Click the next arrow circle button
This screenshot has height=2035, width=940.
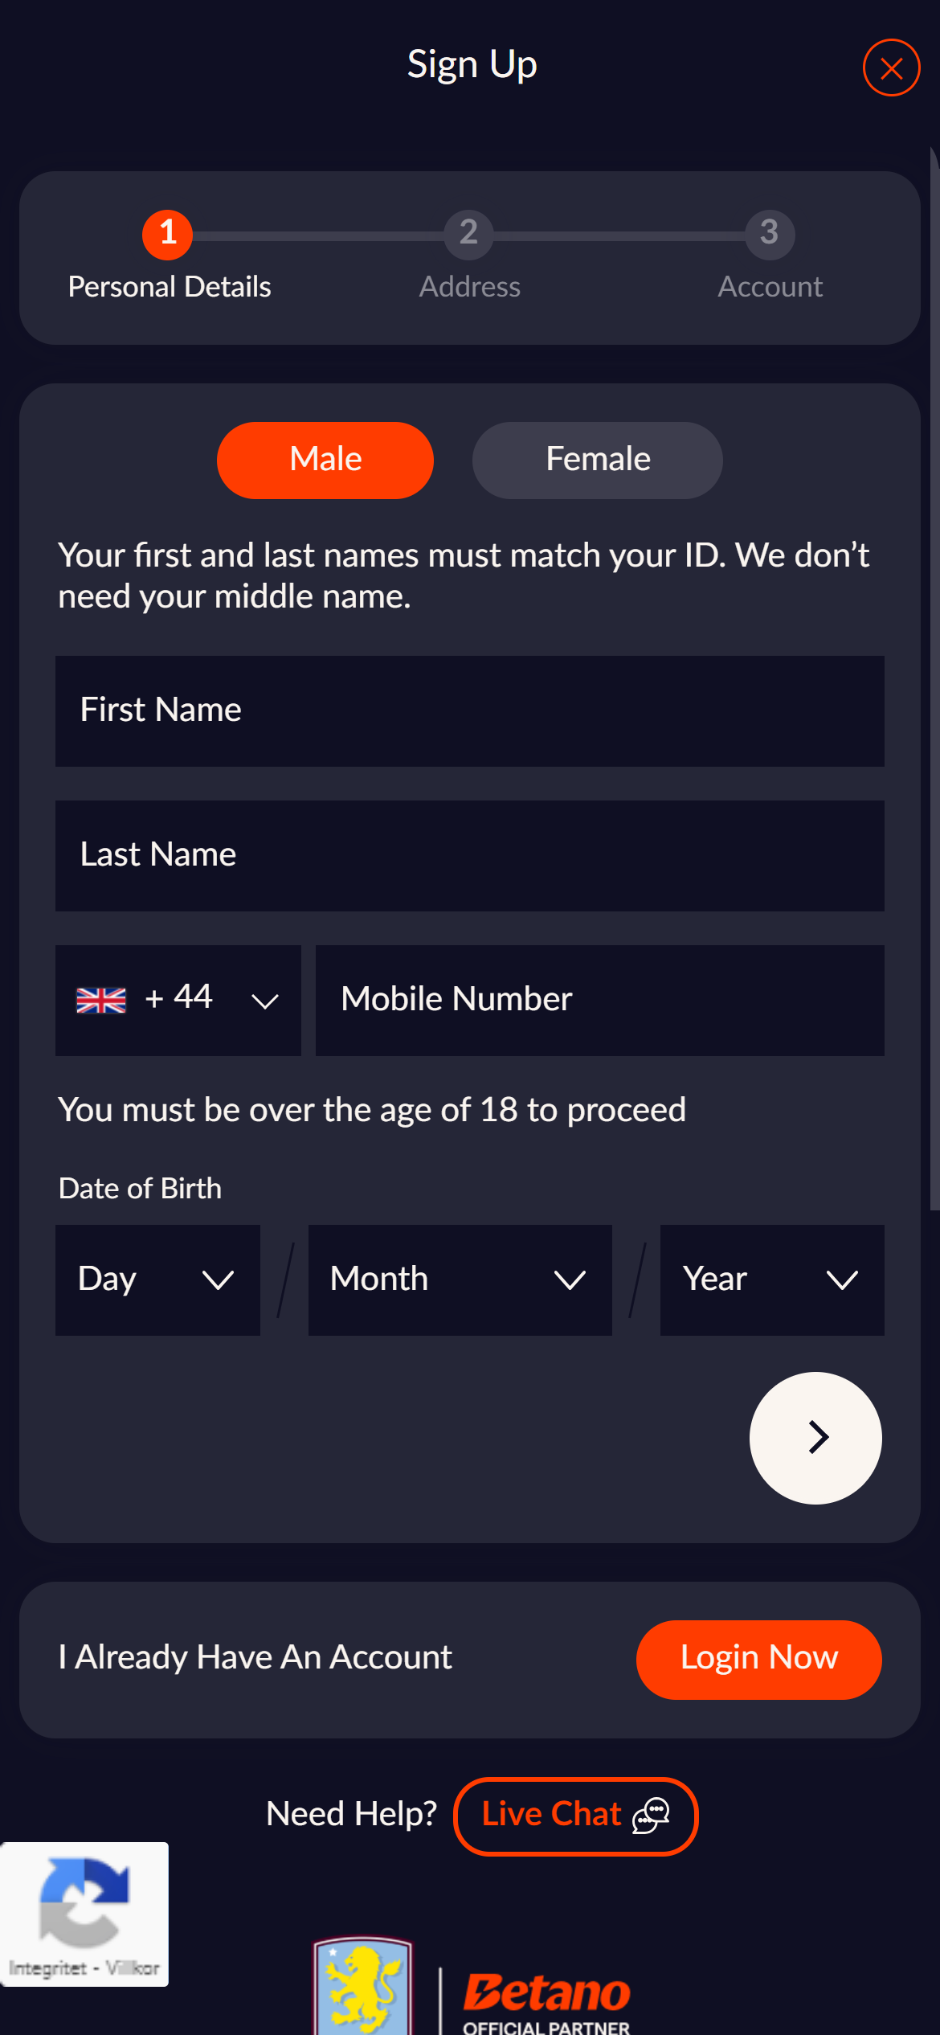815,1437
